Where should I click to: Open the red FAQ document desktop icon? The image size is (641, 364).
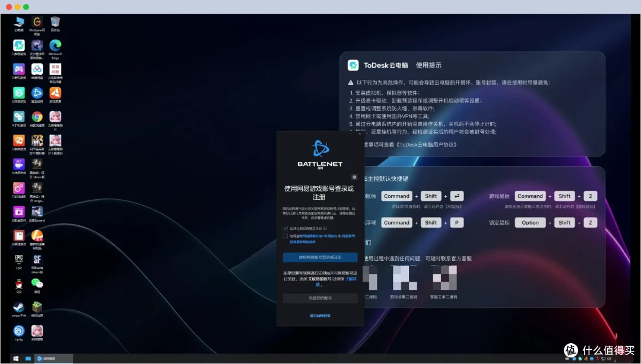coord(55,69)
